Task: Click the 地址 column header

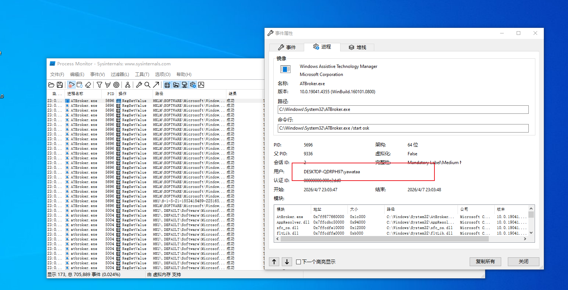Action: (329, 209)
